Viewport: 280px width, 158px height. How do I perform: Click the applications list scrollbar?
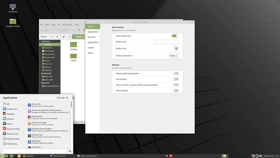pos(71,104)
